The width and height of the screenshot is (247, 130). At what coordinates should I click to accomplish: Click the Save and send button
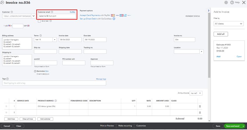232,126
